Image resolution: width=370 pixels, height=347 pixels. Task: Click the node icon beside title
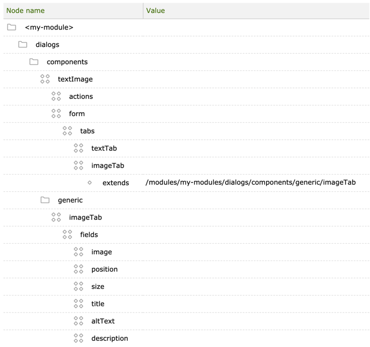point(78,303)
